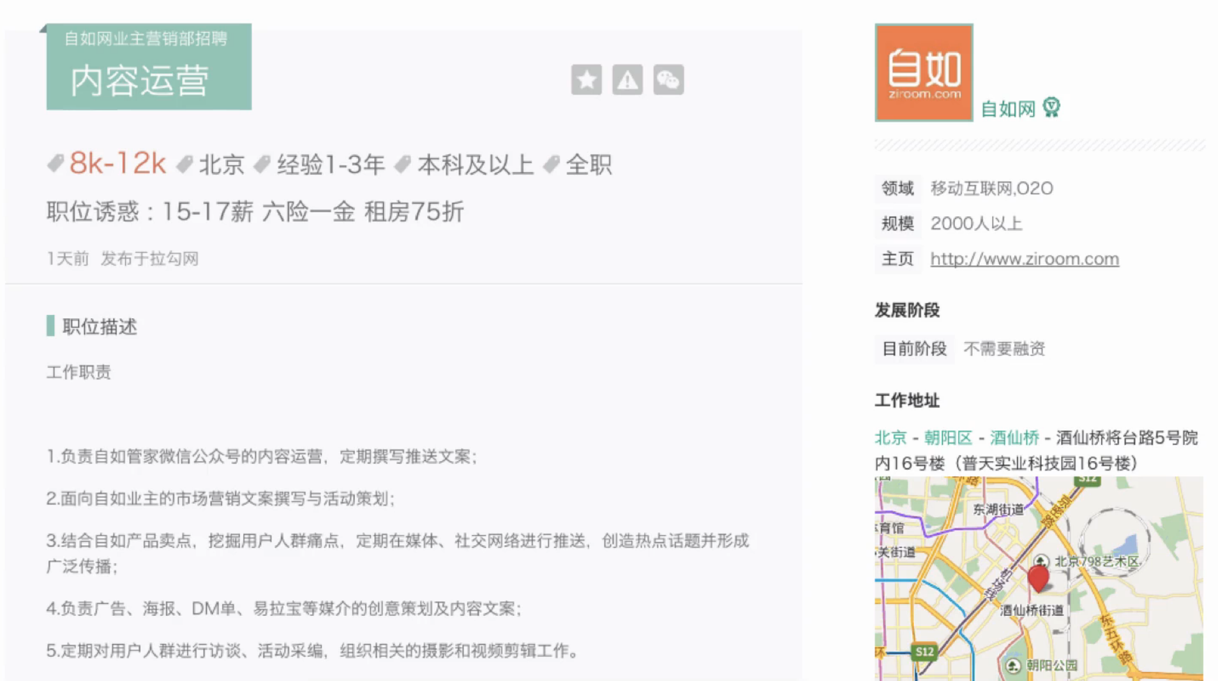Click the 自如网业主营销部招聘 department label

[x=146, y=38]
